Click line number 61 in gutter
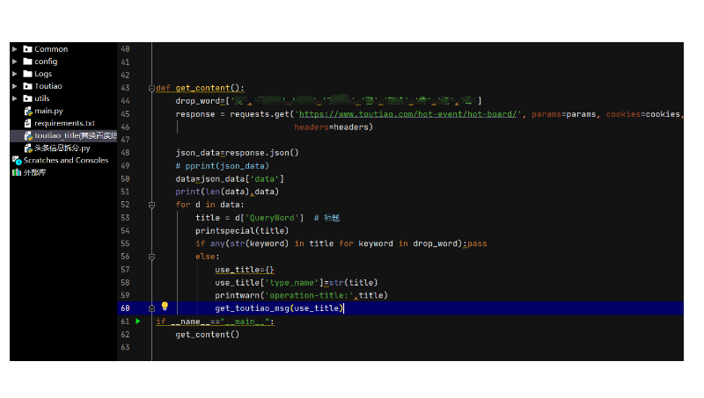This screenshot has height=398, width=704. point(125,322)
